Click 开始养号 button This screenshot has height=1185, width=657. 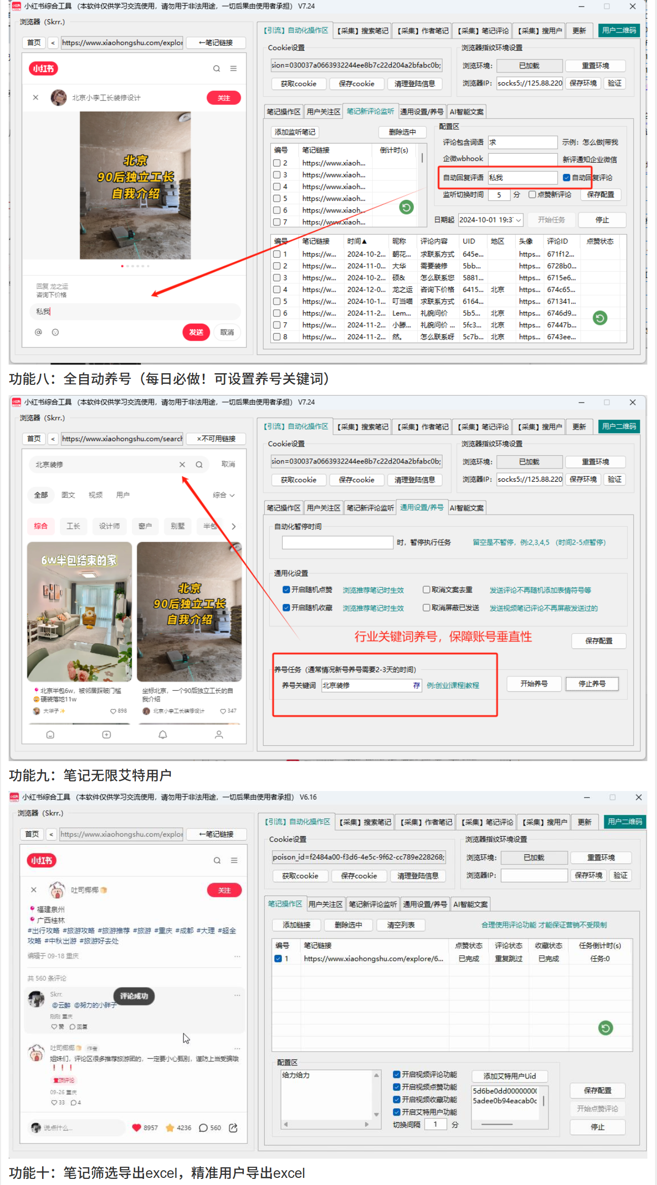click(534, 684)
